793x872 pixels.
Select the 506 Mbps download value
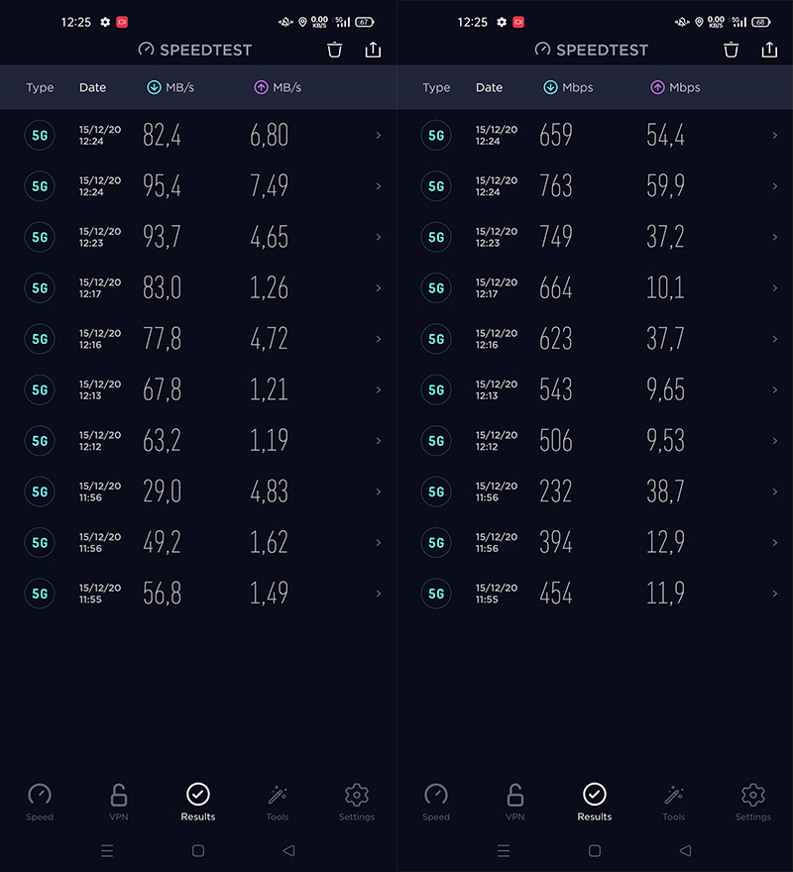[556, 440]
